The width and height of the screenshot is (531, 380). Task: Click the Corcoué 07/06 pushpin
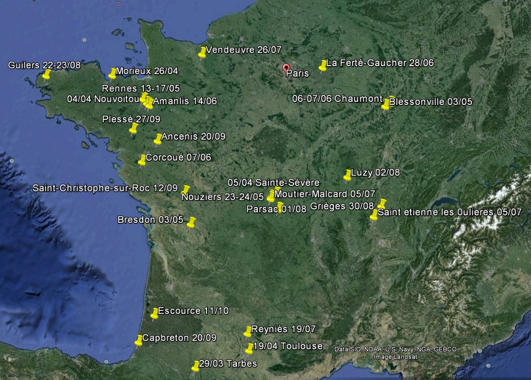pyautogui.click(x=142, y=159)
